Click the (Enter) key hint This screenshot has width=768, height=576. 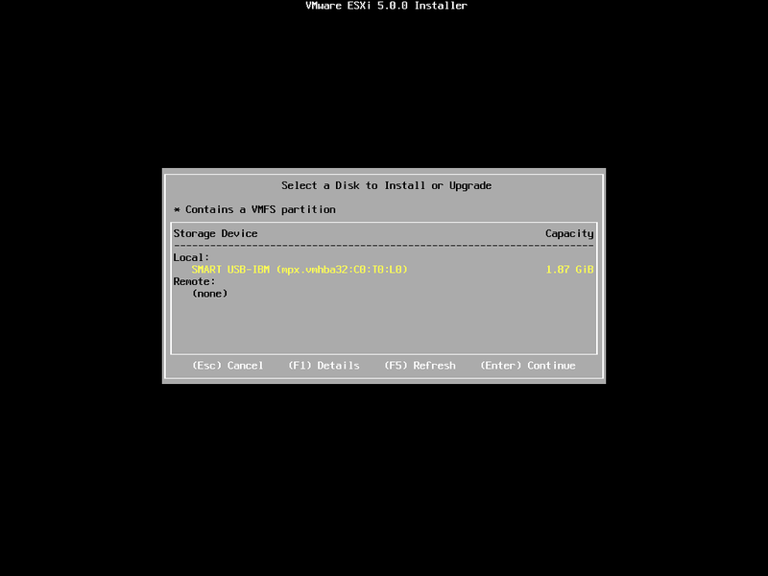click(500, 366)
